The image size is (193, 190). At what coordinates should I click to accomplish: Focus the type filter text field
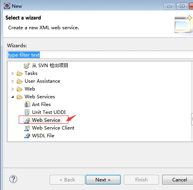[x=100, y=55]
